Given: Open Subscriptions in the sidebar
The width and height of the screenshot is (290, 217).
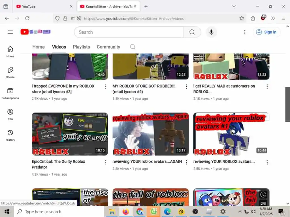Looking at the screenshot, I should point(10,94).
